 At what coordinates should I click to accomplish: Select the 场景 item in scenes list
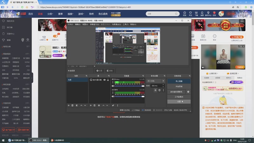[x=77, y=80]
